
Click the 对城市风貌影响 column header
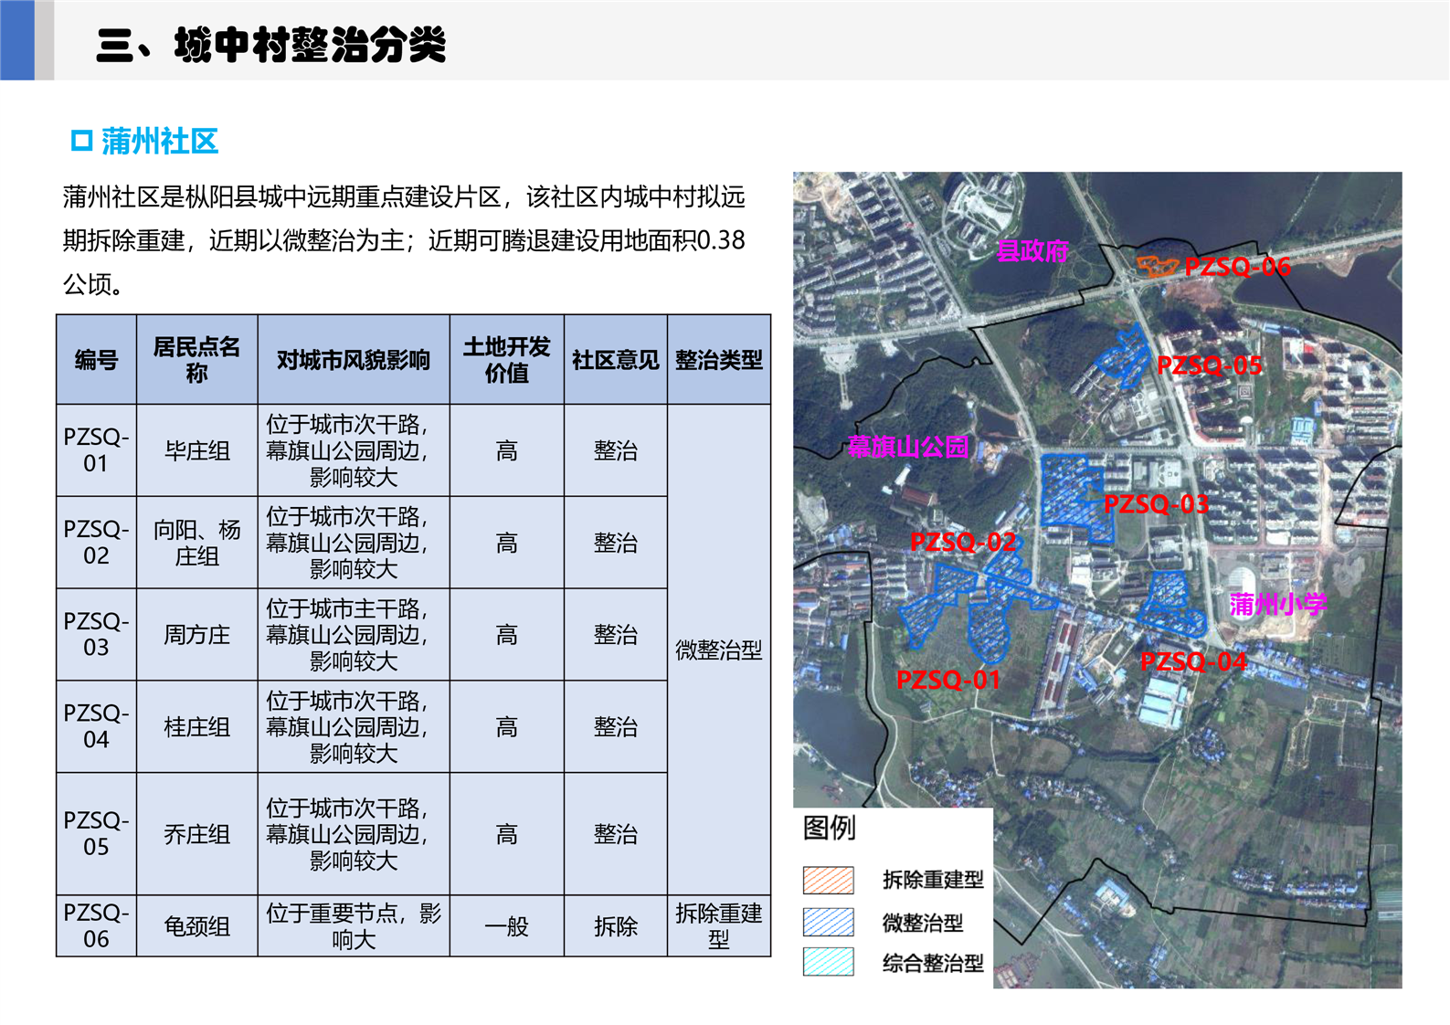pos(354,360)
